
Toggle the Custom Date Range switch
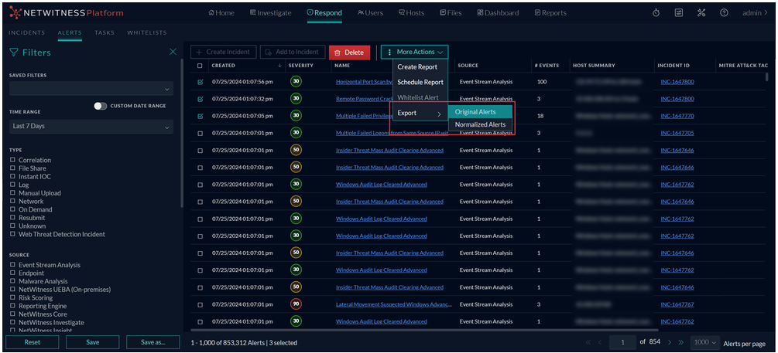pyautogui.click(x=101, y=106)
